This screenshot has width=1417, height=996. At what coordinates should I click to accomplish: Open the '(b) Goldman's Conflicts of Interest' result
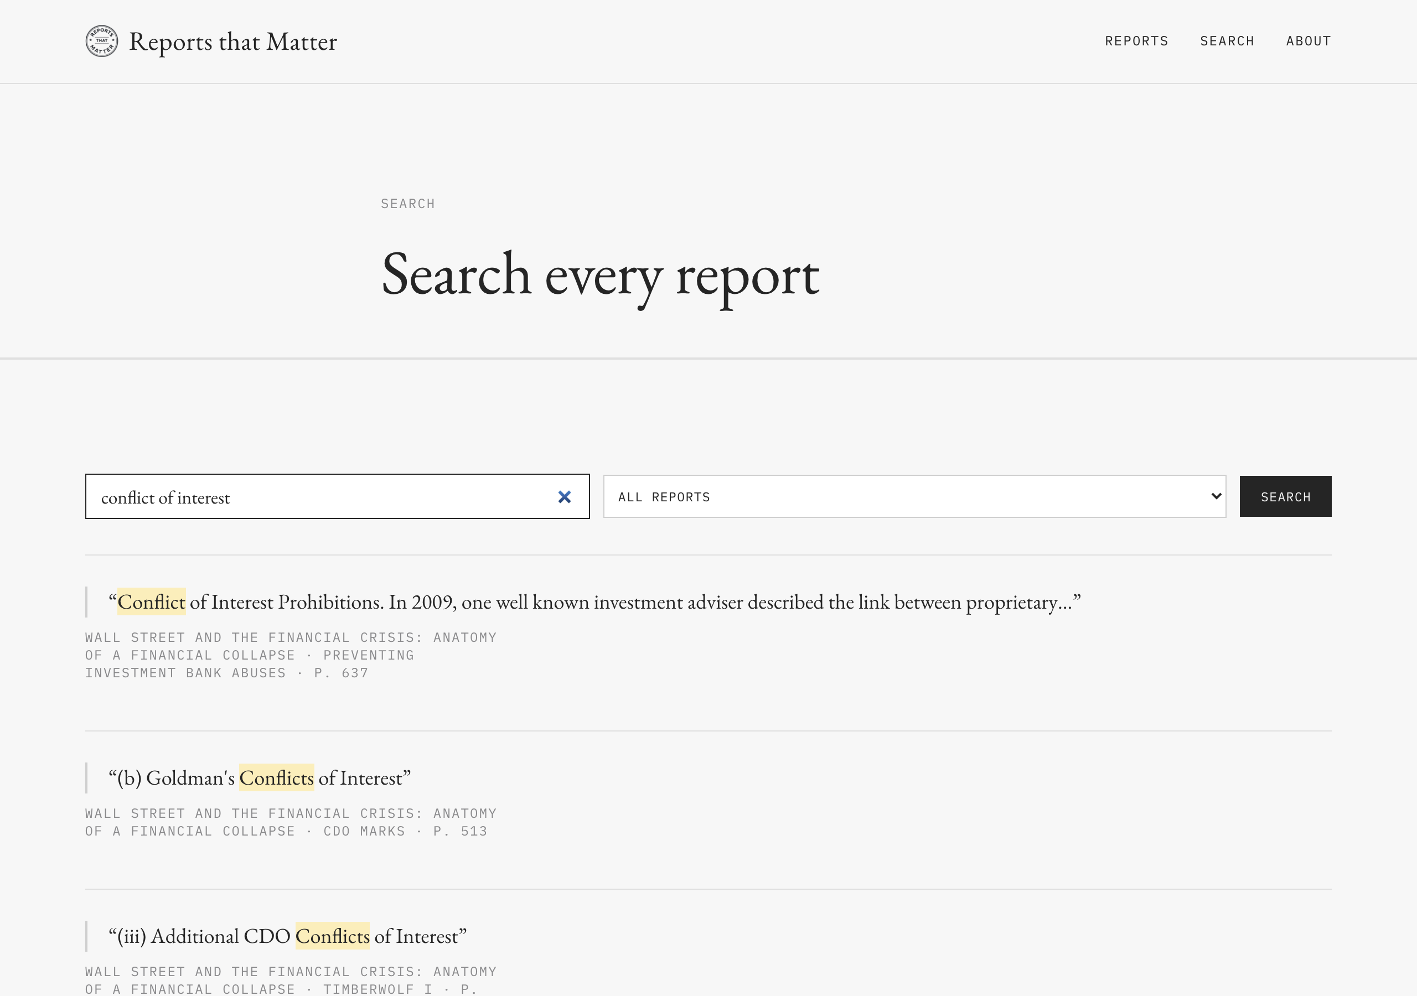click(259, 778)
